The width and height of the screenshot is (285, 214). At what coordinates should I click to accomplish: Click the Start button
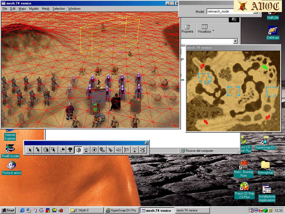point(8,210)
